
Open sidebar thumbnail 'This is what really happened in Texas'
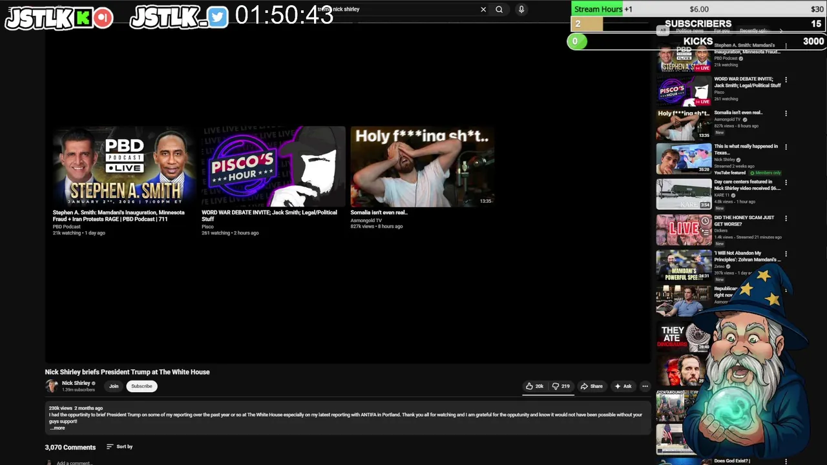[684, 159]
